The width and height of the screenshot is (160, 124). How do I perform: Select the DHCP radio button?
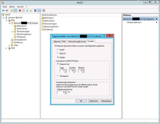tap(58, 50)
